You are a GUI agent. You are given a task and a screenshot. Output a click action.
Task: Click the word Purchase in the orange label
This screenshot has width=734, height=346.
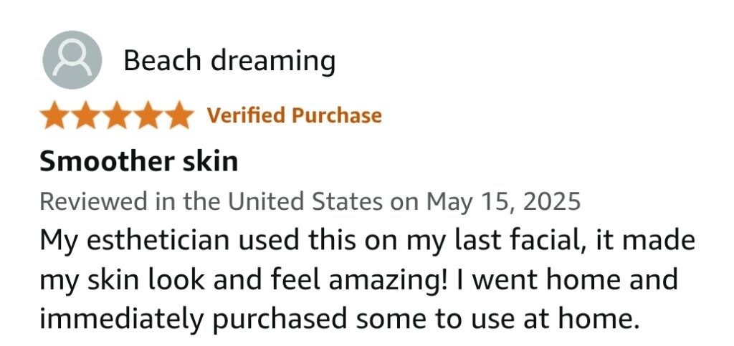pos(337,115)
